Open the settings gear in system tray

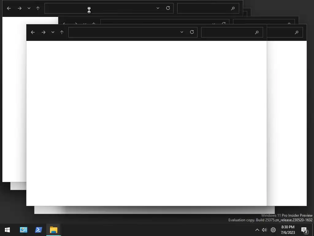click(273, 230)
